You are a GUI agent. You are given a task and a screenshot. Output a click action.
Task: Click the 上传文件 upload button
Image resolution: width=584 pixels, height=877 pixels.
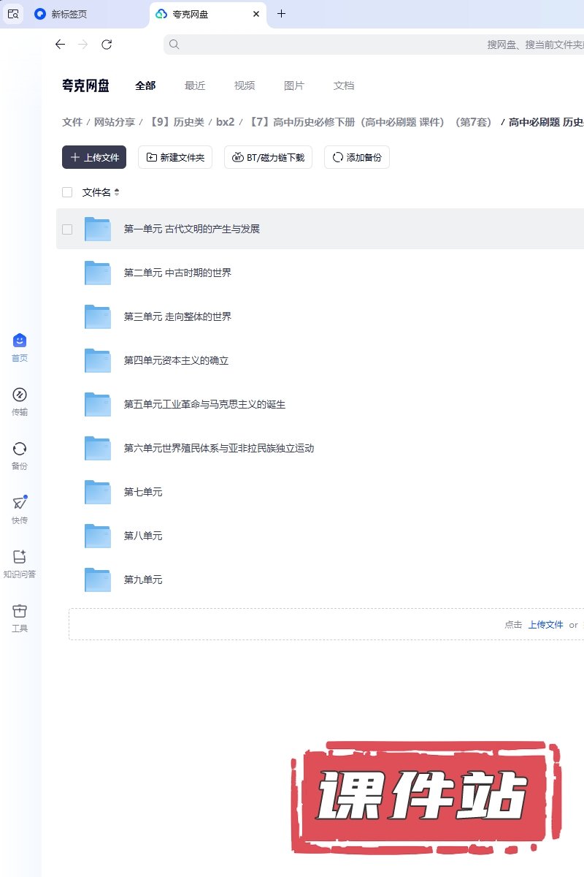pyautogui.click(x=94, y=157)
